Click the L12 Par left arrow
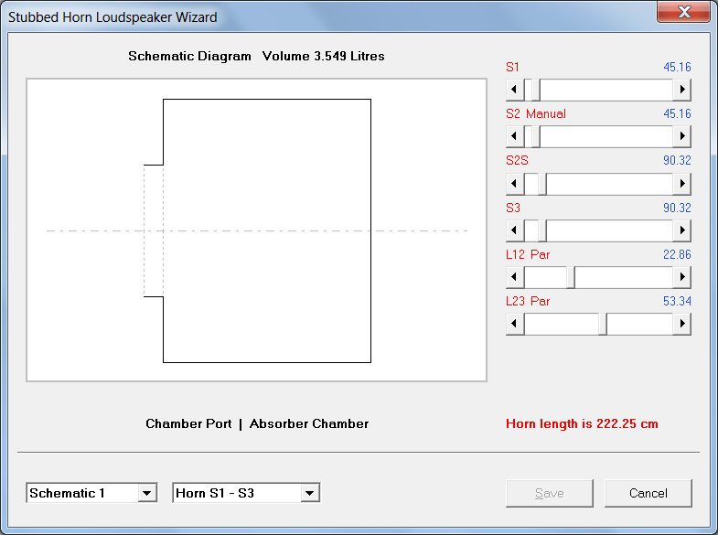718x535 pixels. (x=515, y=277)
